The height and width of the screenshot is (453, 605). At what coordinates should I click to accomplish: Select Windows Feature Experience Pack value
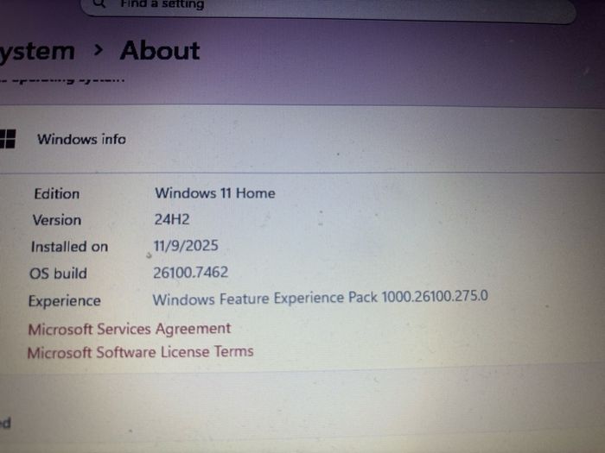pos(321,299)
